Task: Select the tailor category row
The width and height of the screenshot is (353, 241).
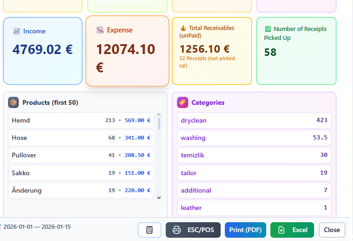Action: tap(254, 173)
